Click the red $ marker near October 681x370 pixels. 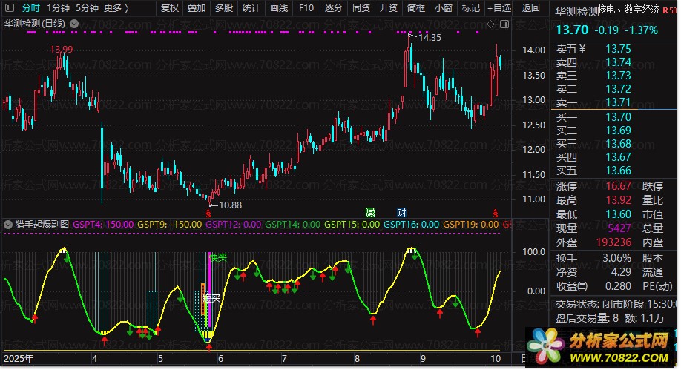495,214
